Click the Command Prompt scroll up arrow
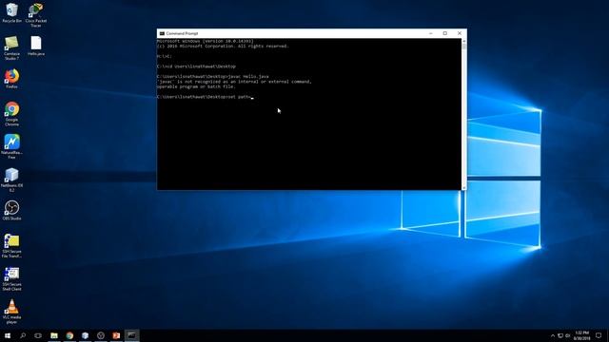This screenshot has height=342, width=609. point(463,41)
